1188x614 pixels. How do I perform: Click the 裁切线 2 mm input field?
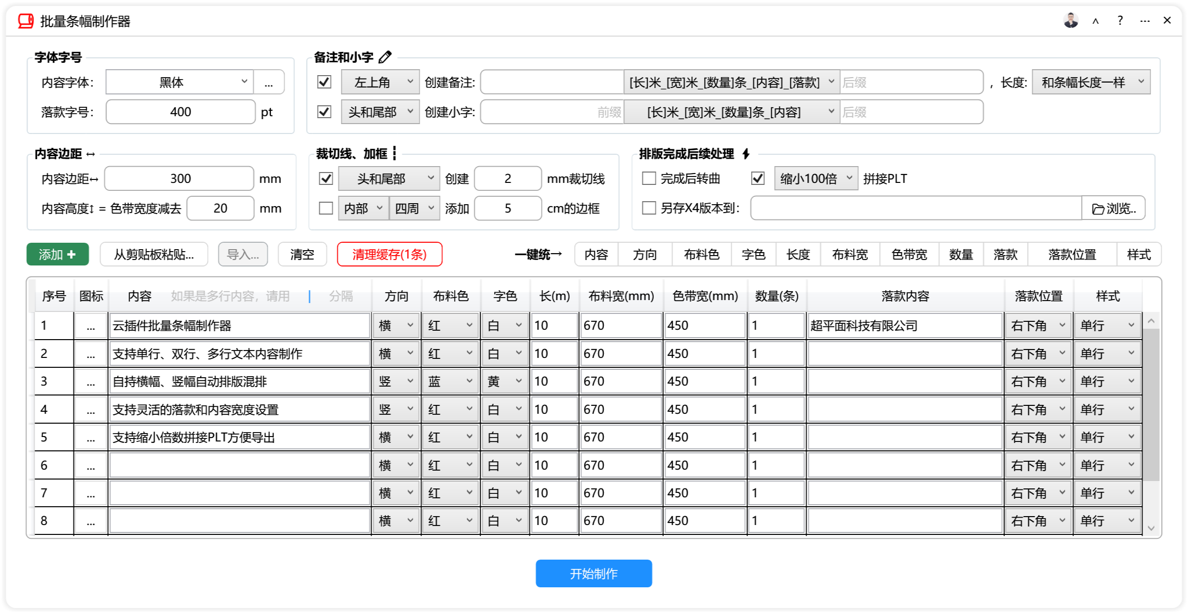pos(508,178)
